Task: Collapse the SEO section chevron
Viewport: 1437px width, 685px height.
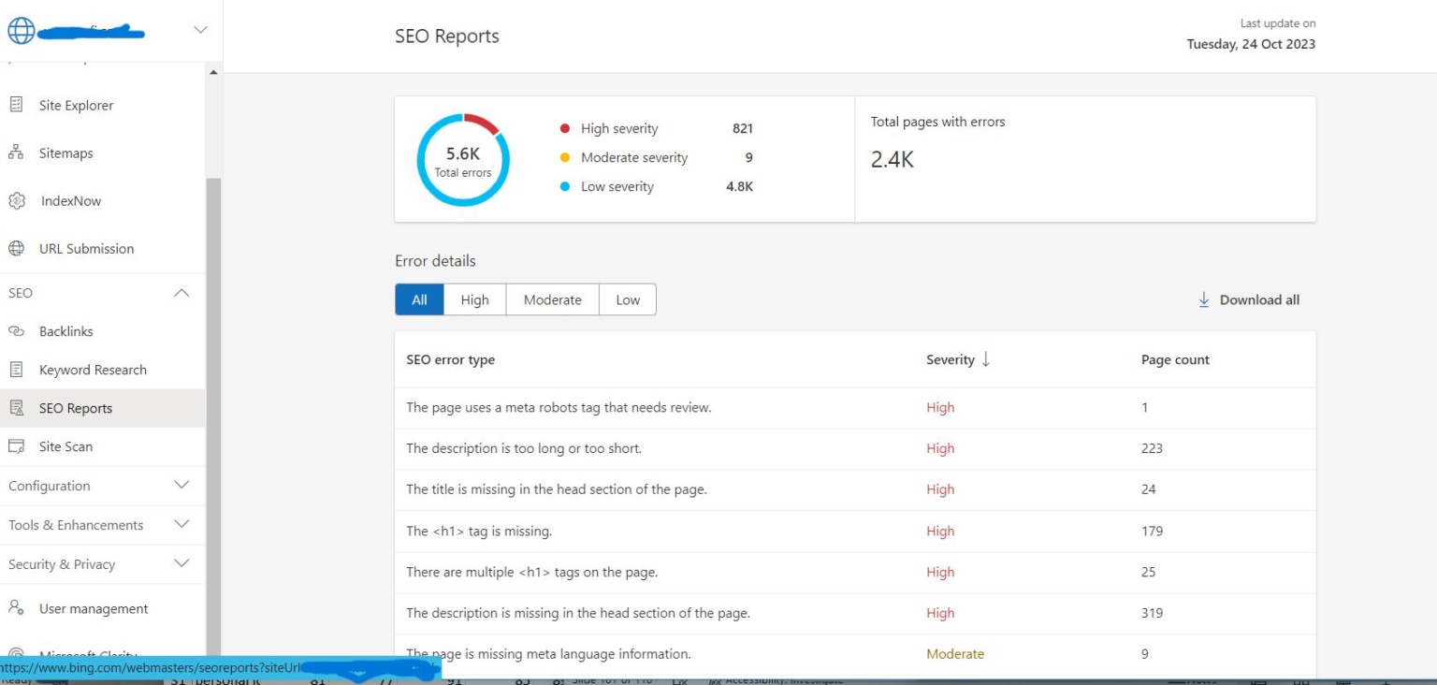Action: click(x=181, y=292)
